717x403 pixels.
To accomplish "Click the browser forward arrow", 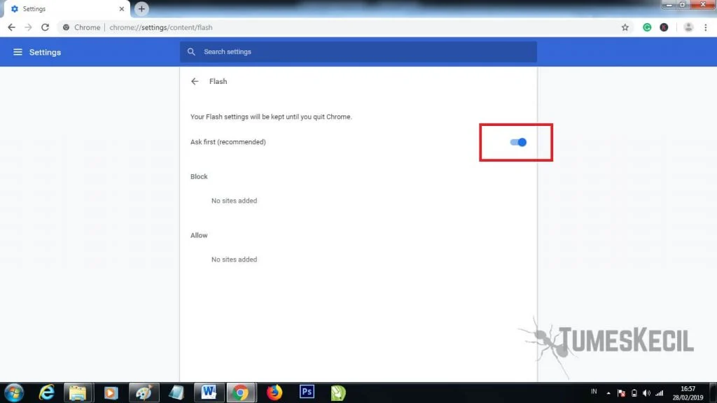I will (28, 27).
